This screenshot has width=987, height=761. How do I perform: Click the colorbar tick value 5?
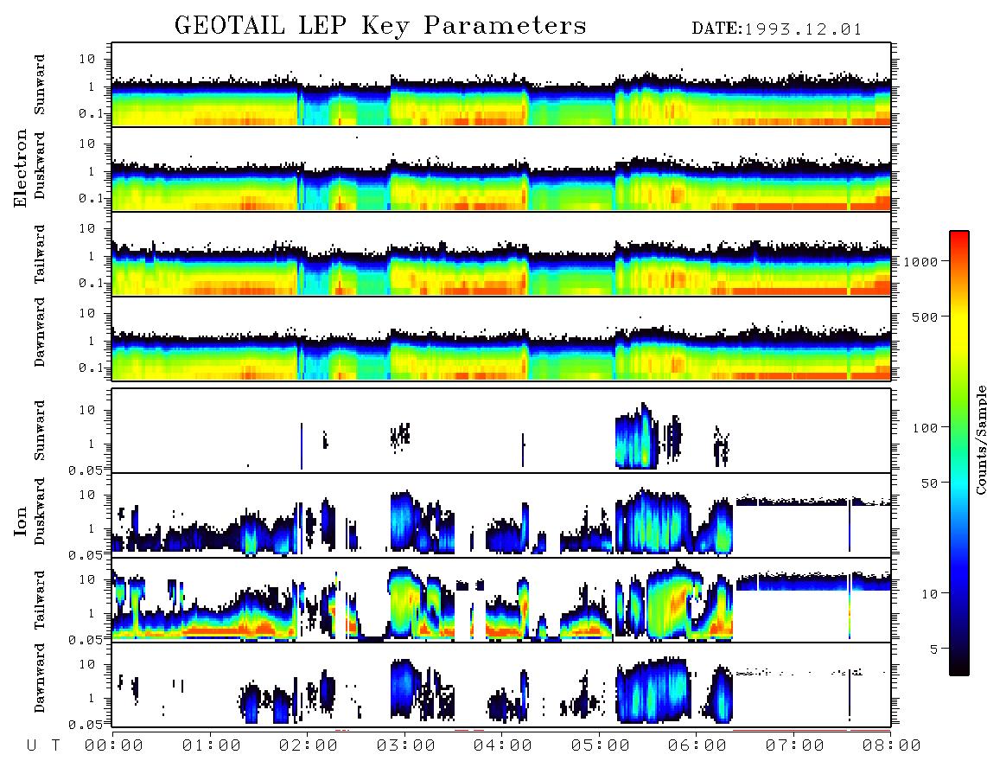pyautogui.click(x=934, y=649)
